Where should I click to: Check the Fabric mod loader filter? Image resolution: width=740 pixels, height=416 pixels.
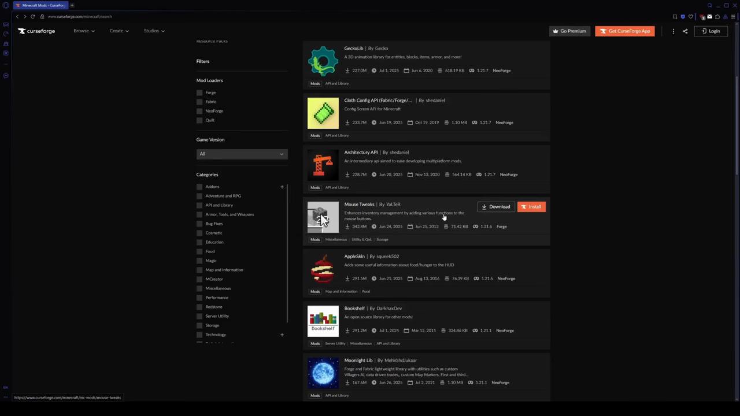click(199, 102)
